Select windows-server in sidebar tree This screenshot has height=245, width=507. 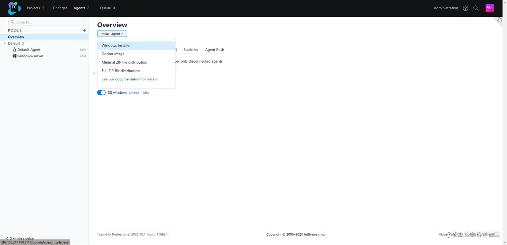(30, 56)
